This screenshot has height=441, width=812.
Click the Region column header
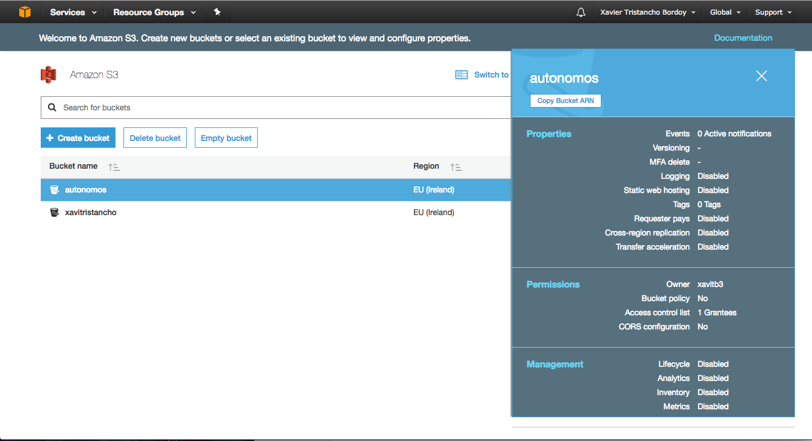pyautogui.click(x=426, y=166)
